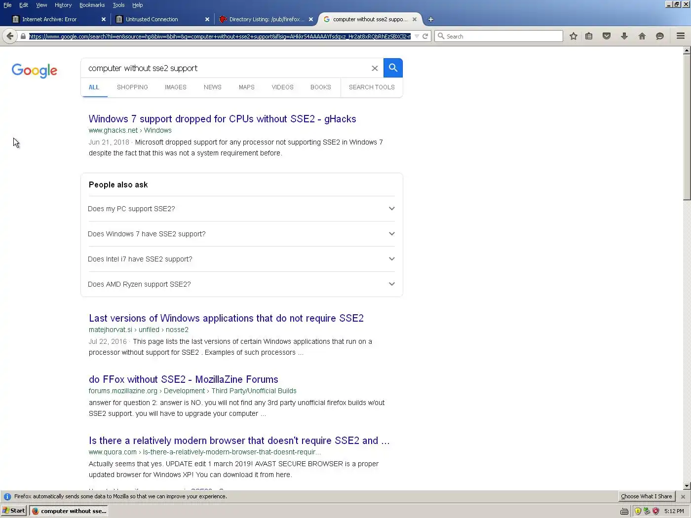The image size is (691, 518).
Task: Open the Bookmarks menu
Action: [x=92, y=5]
